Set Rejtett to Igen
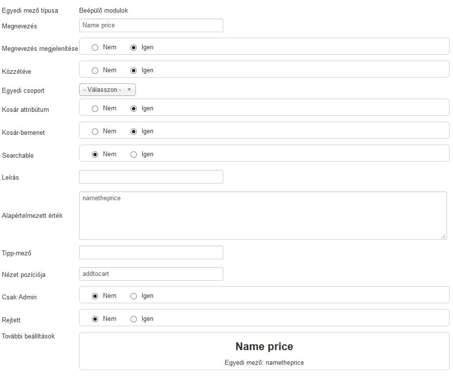 134,319
